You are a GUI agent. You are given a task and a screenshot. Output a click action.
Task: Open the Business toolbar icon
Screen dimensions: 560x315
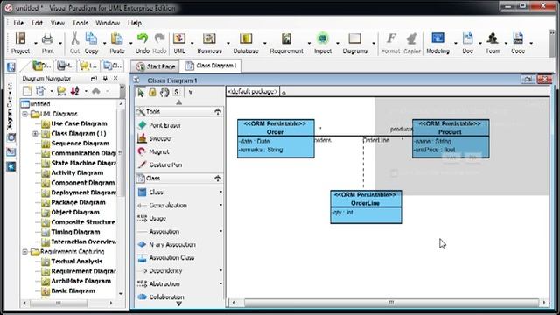tap(209, 38)
